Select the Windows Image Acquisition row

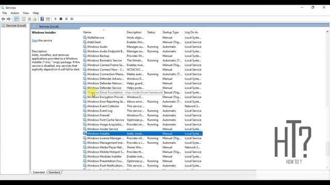pos(142,124)
